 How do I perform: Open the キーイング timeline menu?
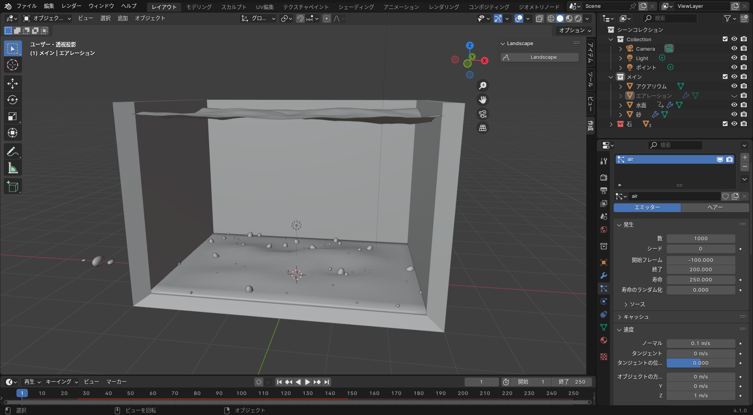[62, 382]
